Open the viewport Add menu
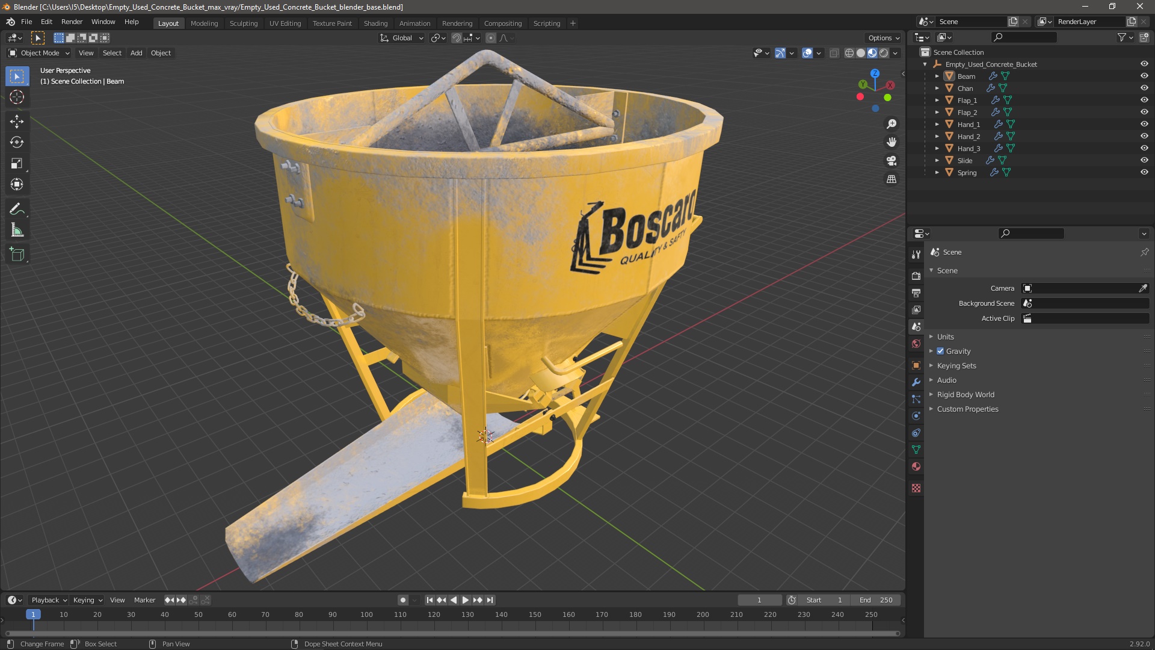1155x650 pixels. click(137, 53)
